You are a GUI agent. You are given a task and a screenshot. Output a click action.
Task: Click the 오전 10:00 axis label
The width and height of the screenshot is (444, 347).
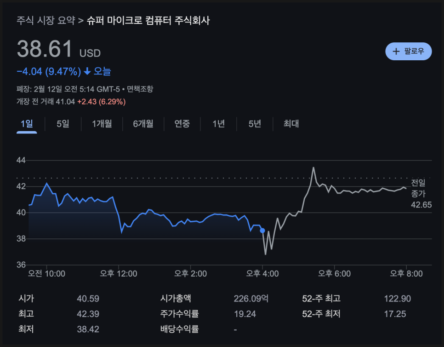click(46, 273)
